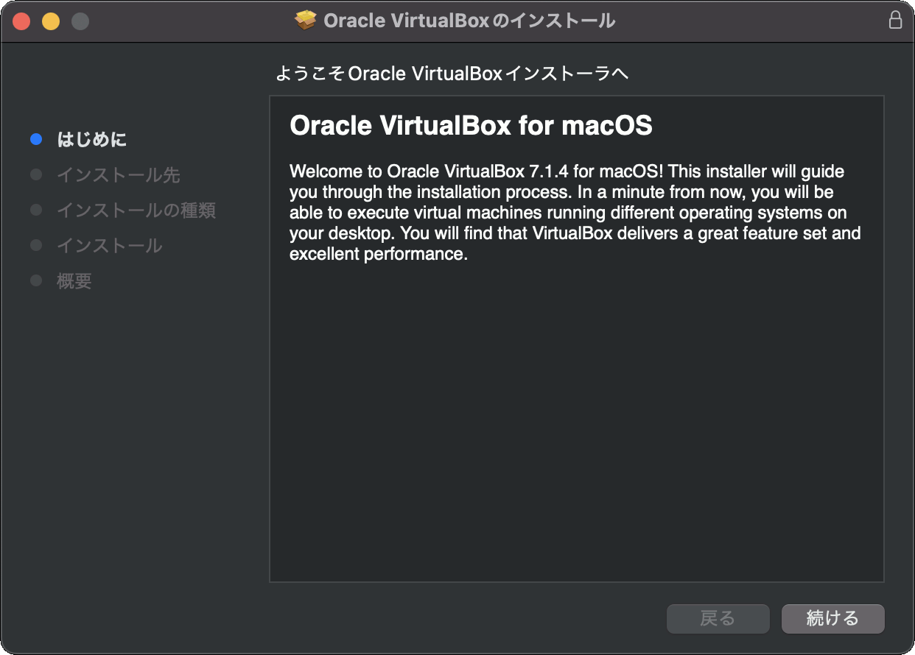
Task: Click the yellow minimize button
Action: click(x=50, y=21)
